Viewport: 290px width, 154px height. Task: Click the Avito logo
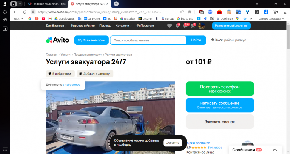click(x=57, y=40)
